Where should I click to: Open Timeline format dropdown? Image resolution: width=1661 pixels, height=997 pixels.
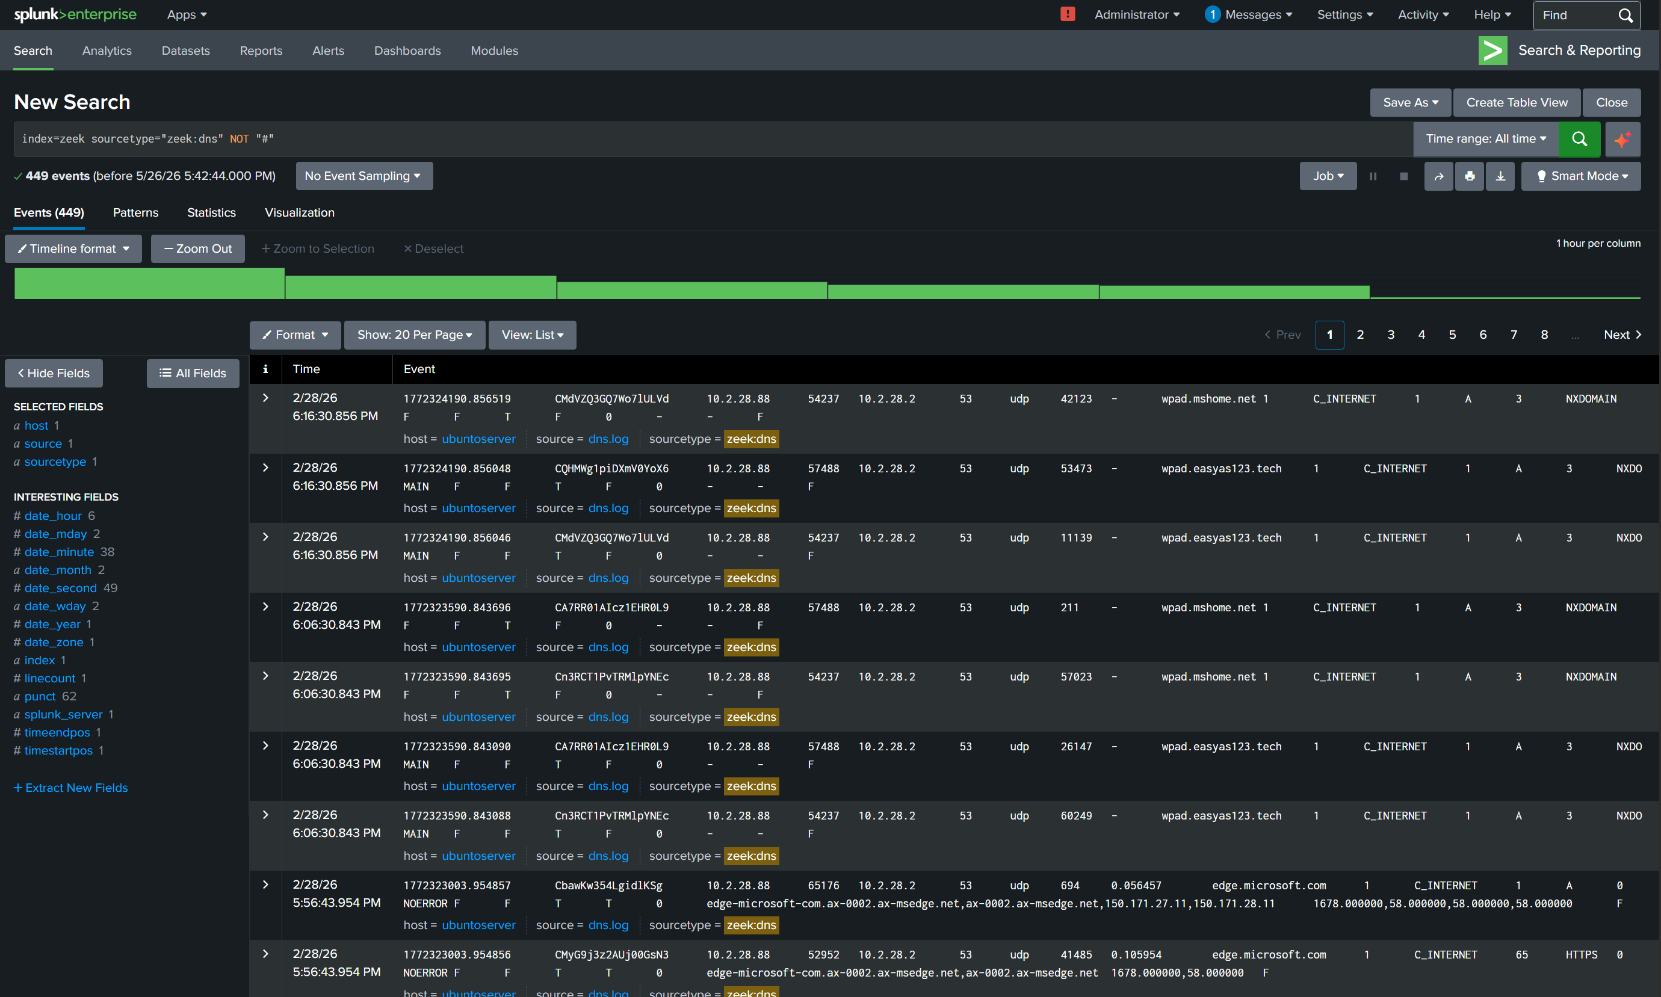(x=73, y=248)
